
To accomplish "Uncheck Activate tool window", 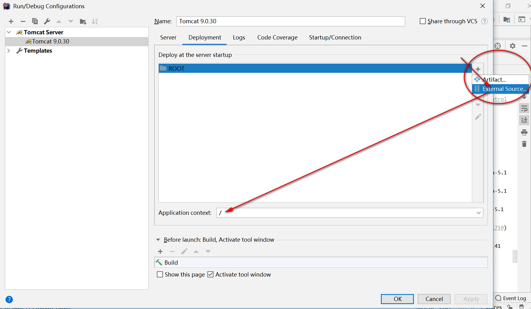I will click(211, 274).
